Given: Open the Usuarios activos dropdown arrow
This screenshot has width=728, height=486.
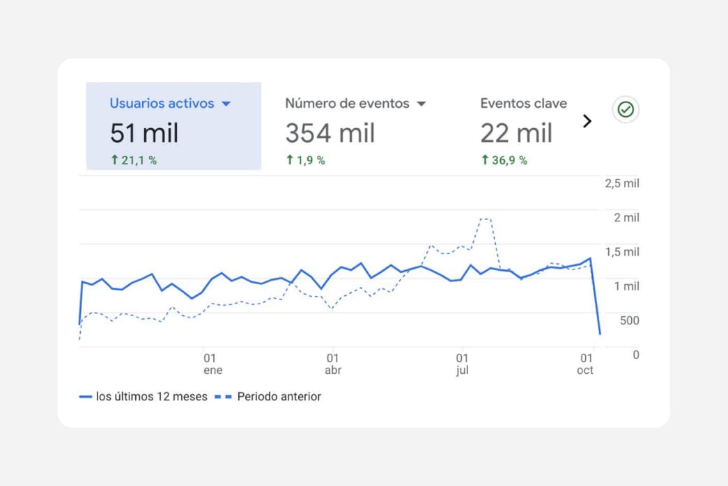Looking at the screenshot, I should click(226, 104).
